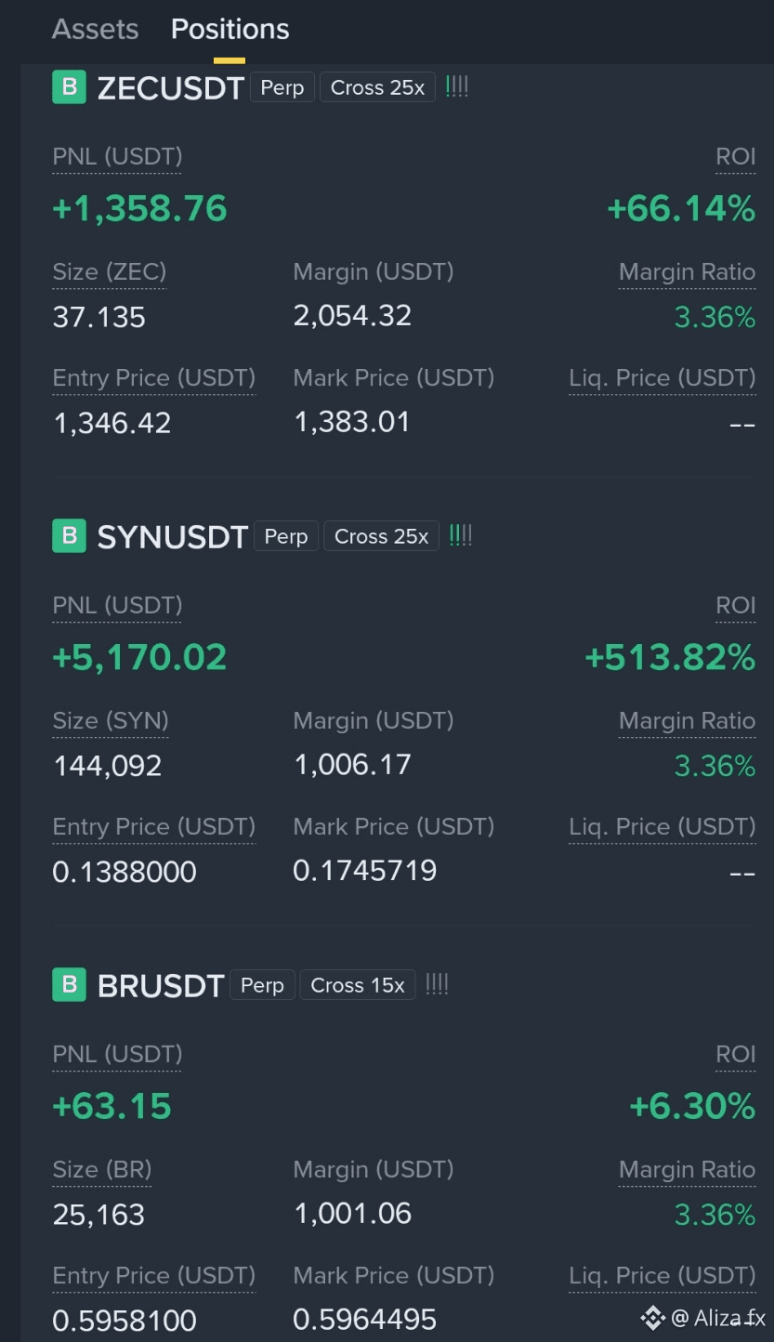Open BRUSDT Cross 15x leverage selector
774x1342 pixels.
point(358,985)
